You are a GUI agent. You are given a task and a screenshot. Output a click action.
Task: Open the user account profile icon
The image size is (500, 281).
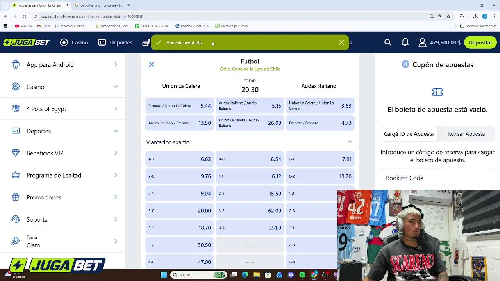(422, 43)
